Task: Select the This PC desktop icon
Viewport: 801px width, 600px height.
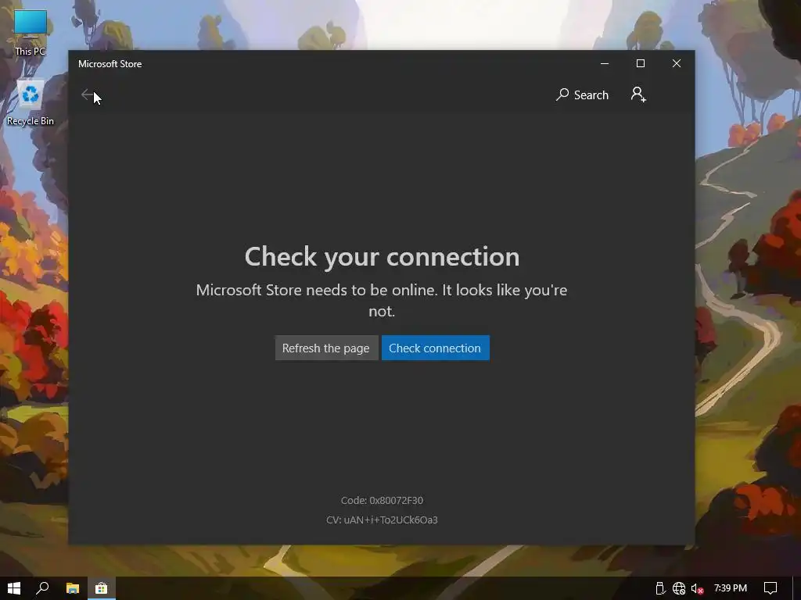Action: (x=31, y=33)
